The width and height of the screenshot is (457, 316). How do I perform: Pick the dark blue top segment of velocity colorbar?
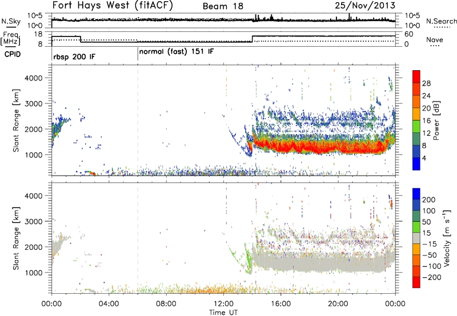coord(416,194)
